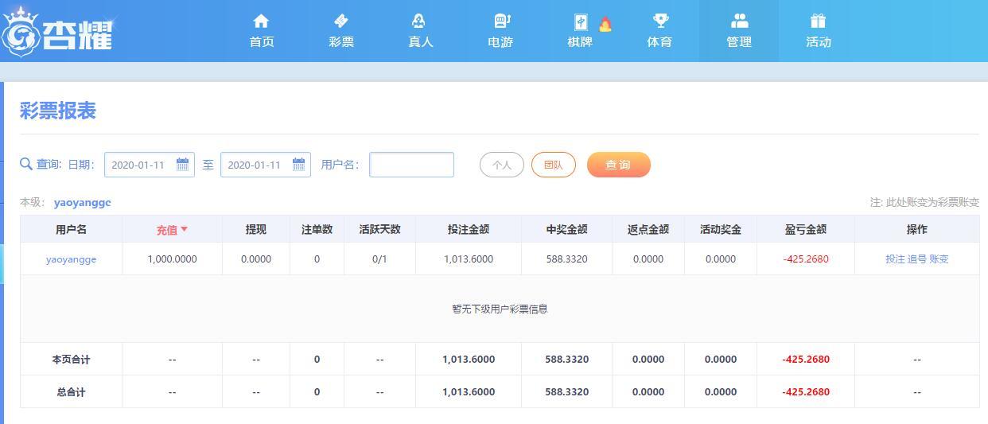This screenshot has width=988, height=424.
Task: Toggle the 充值 column sort arrow
Action: click(184, 229)
